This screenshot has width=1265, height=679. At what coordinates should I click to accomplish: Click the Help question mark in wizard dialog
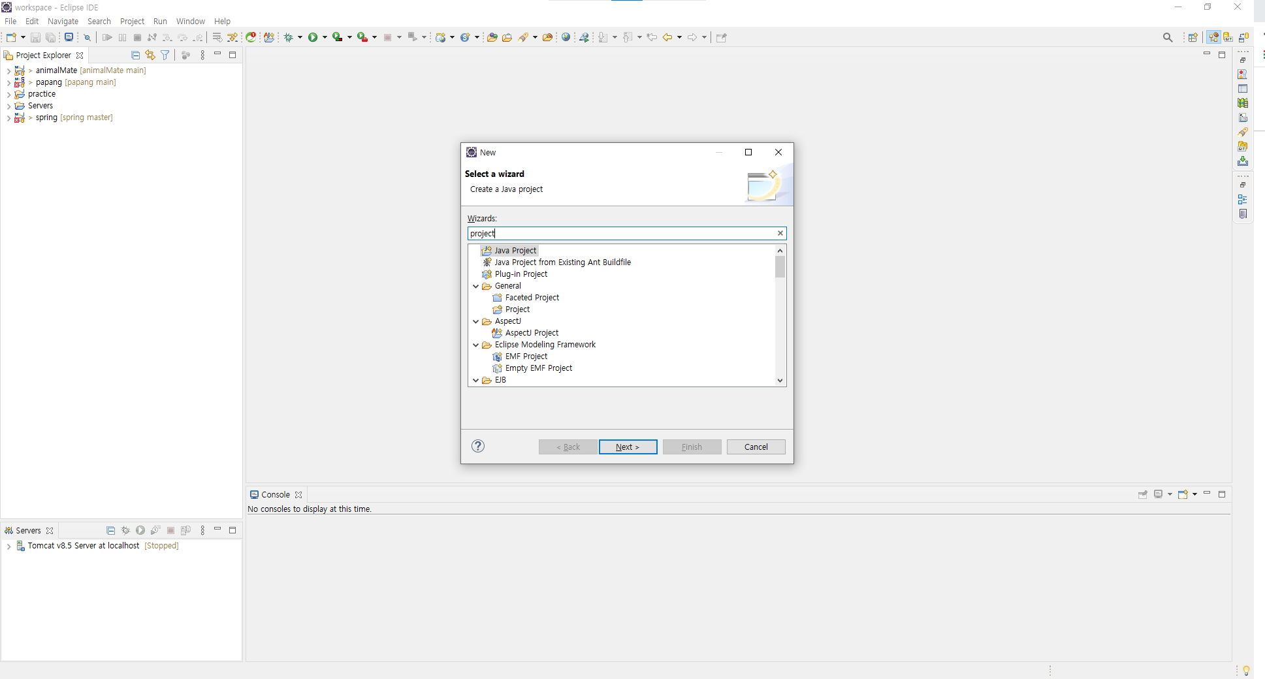478,446
